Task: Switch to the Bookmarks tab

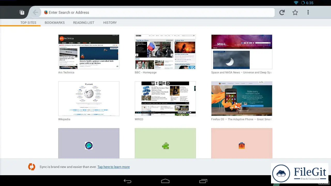Action: [55, 23]
